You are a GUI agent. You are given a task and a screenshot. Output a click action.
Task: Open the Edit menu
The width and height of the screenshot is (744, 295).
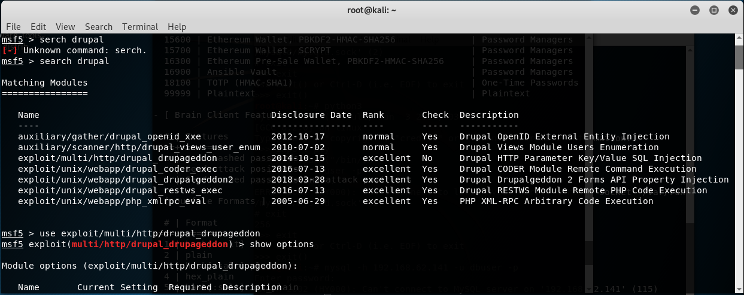coord(38,27)
